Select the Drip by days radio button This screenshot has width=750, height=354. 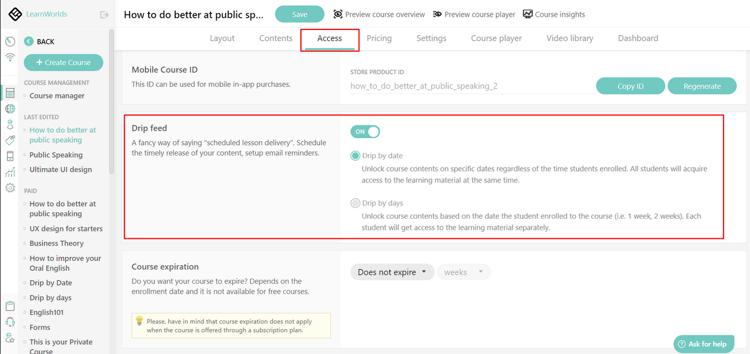355,203
